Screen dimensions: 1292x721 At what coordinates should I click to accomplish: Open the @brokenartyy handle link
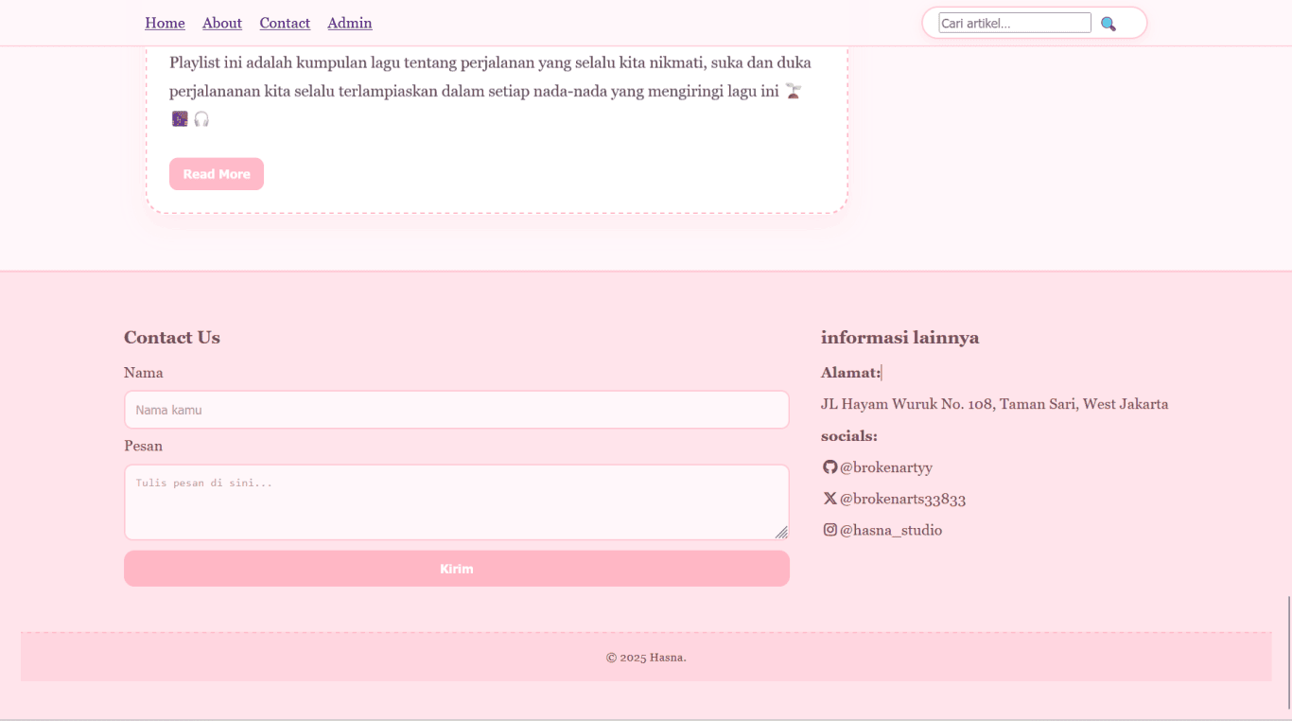tap(885, 467)
